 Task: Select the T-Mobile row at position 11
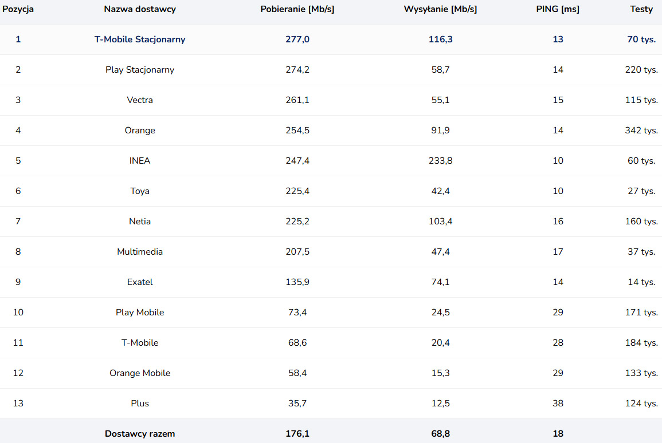(331, 343)
